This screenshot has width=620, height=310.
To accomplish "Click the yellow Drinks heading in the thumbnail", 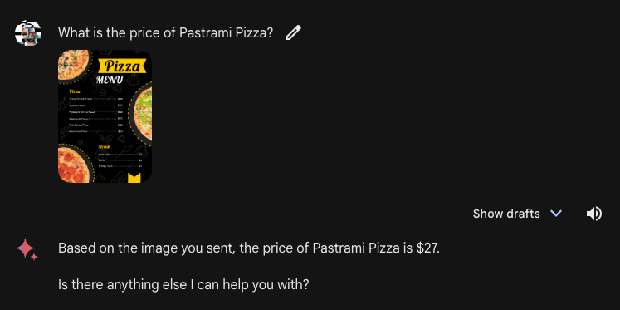I will point(105,147).
